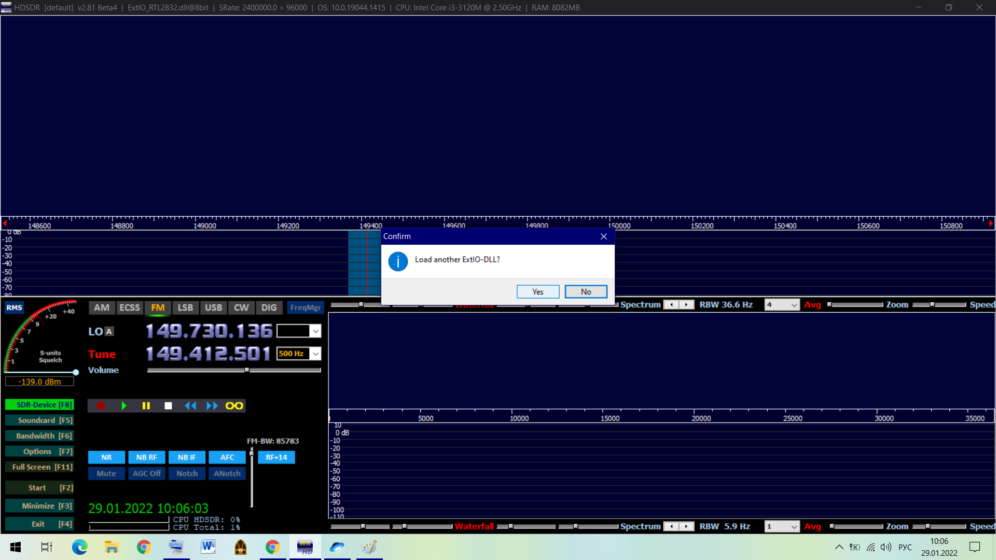Click the red record button
This screenshot has width=996, height=560.
pos(101,406)
